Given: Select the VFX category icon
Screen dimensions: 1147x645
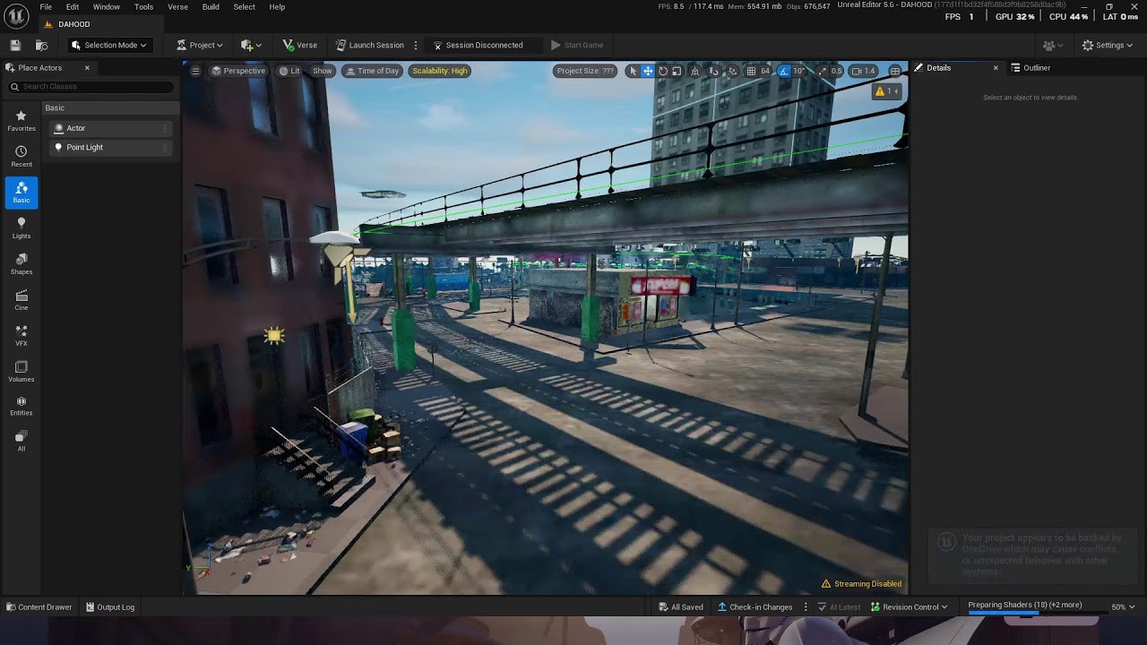Looking at the screenshot, I should click(22, 335).
